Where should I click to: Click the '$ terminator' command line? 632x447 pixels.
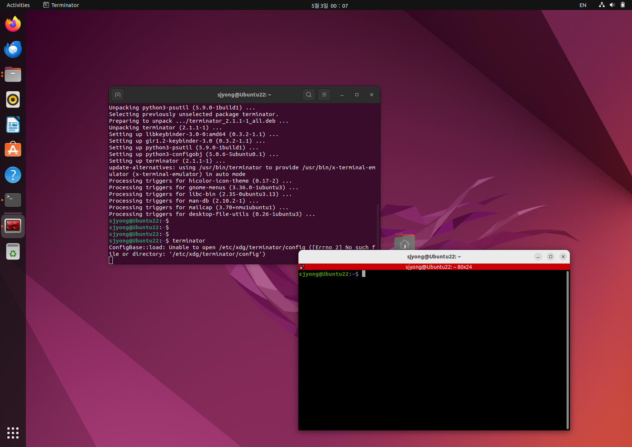click(x=157, y=241)
